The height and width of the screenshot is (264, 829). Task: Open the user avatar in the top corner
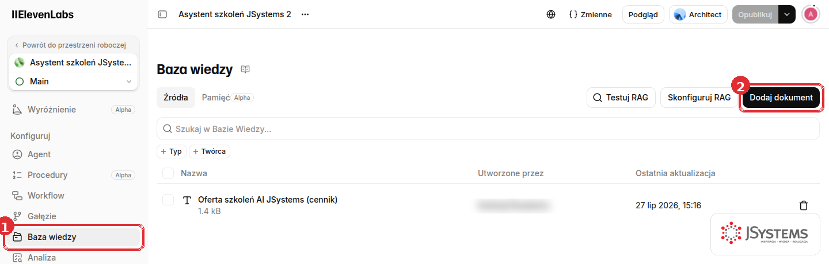pos(811,14)
